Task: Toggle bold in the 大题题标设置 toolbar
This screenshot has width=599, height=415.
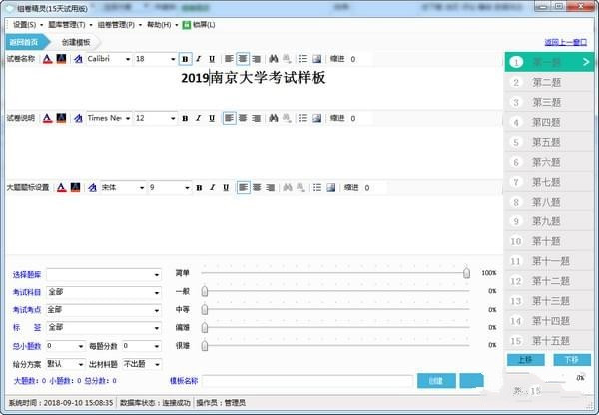Action: [199, 188]
